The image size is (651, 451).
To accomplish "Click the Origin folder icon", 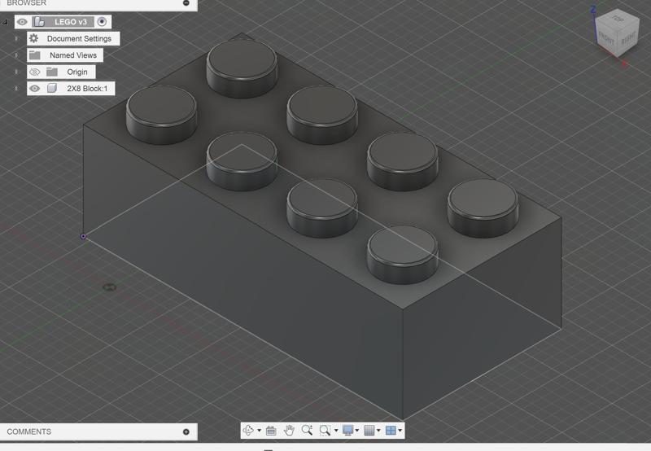I will (x=52, y=72).
